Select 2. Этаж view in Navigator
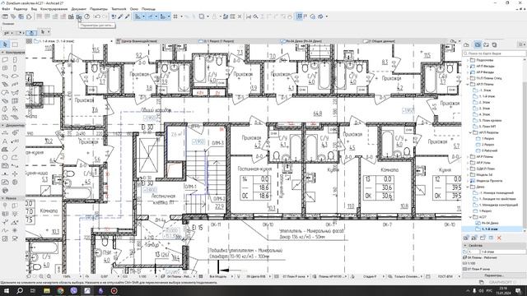The image size is (527, 296). pyautogui.click(x=484, y=102)
